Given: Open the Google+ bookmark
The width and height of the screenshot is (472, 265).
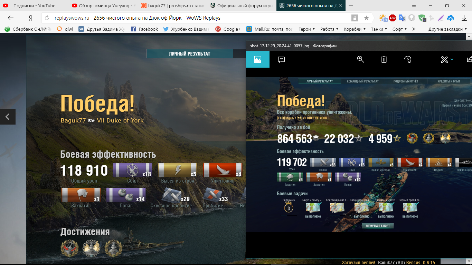Looking at the screenshot, I should coord(228,29).
